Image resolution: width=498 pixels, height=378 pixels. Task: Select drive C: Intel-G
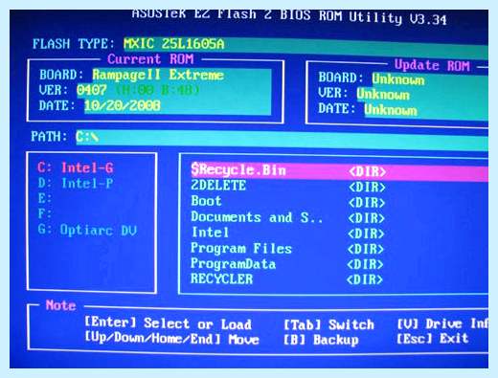pyautogui.click(x=76, y=167)
